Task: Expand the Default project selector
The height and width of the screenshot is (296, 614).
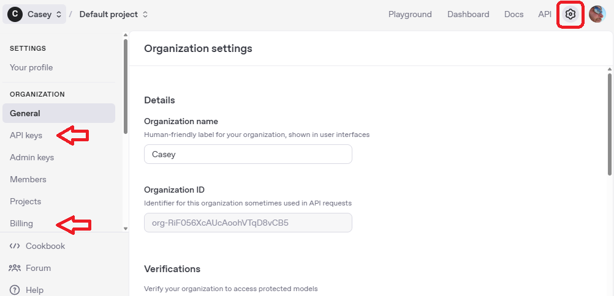Action: (145, 14)
